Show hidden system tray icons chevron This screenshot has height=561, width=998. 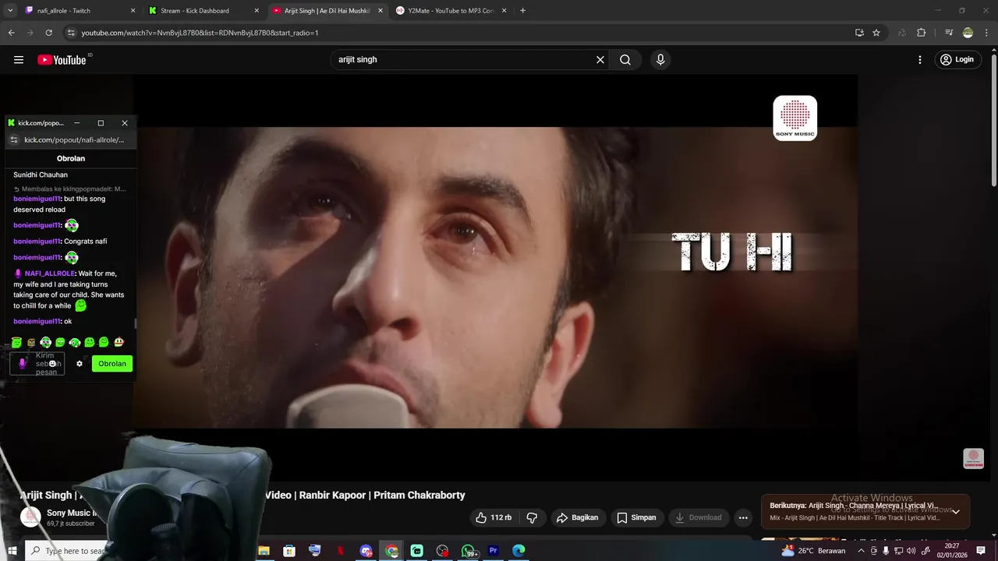861,551
